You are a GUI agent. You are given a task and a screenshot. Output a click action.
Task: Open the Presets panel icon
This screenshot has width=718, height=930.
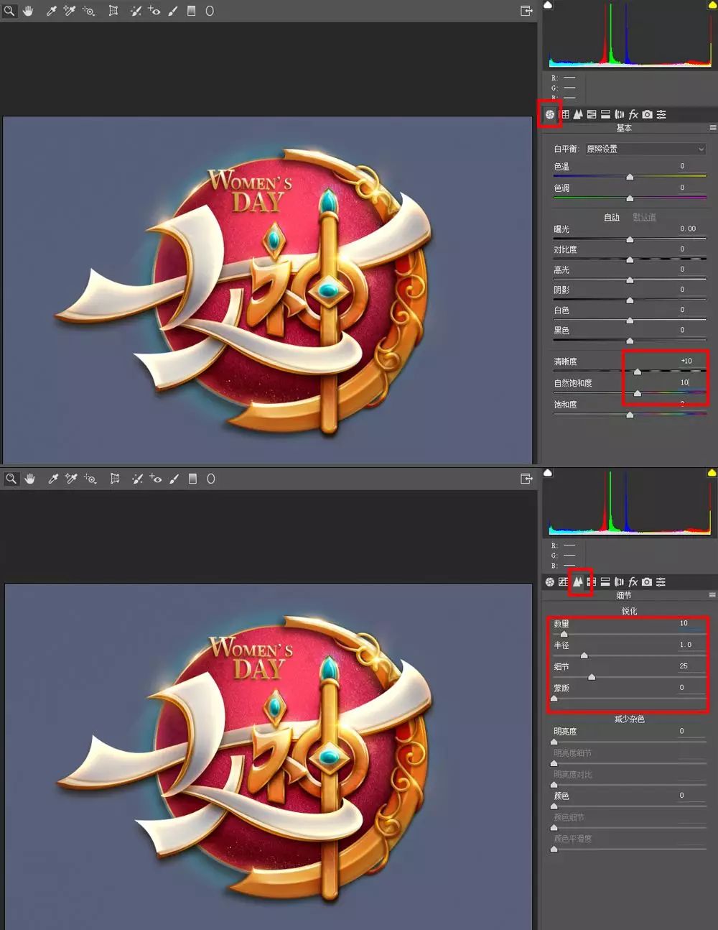point(661,114)
